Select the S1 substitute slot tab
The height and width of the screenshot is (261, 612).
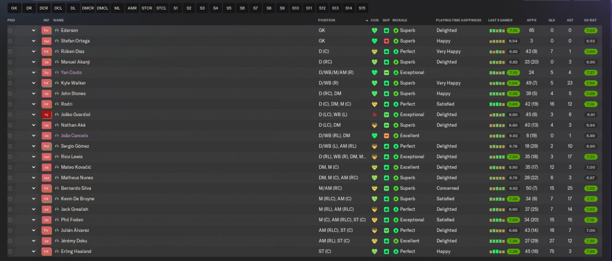click(175, 8)
